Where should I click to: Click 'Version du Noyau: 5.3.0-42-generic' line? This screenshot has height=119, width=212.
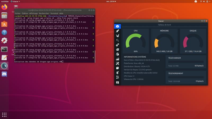(138, 70)
